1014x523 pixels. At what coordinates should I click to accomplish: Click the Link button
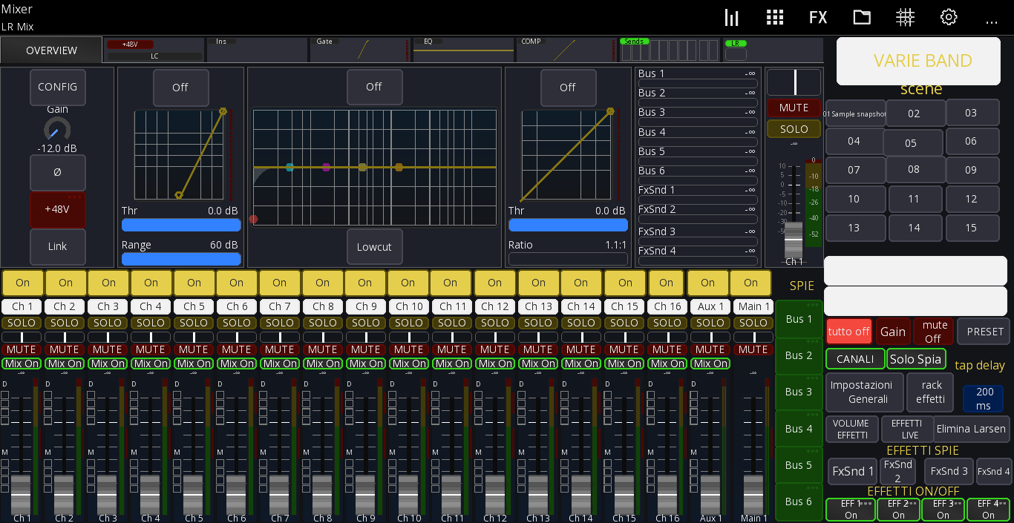pyautogui.click(x=57, y=246)
